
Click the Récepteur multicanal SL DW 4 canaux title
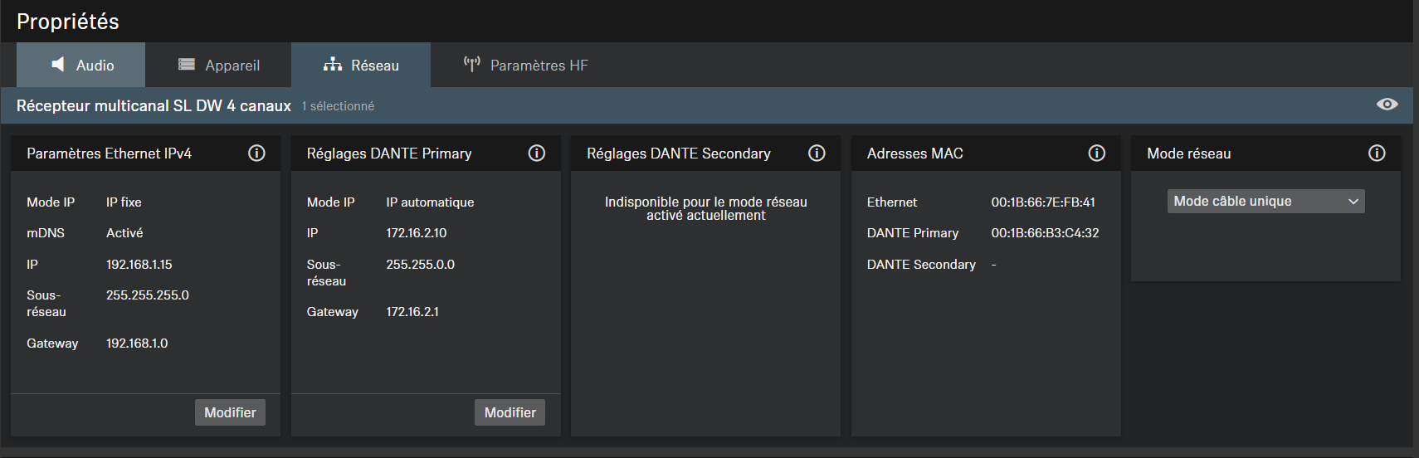pos(154,106)
